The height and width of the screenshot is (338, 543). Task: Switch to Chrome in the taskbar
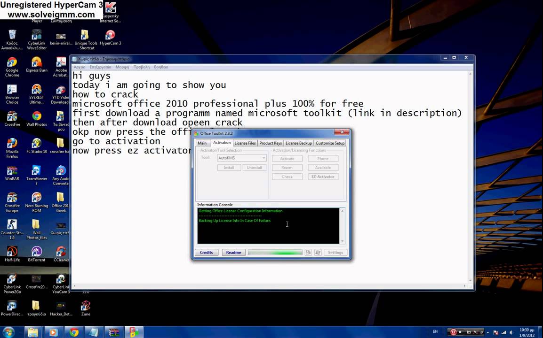[73, 332]
